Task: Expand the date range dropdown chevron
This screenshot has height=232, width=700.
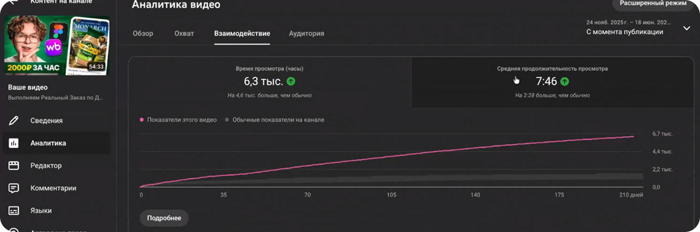Action: 686,28
